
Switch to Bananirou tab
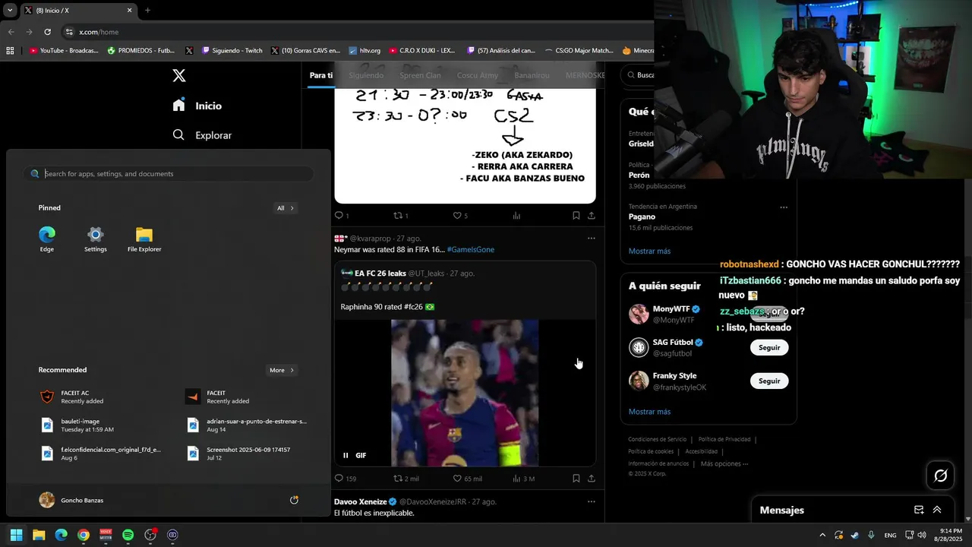(x=532, y=75)
